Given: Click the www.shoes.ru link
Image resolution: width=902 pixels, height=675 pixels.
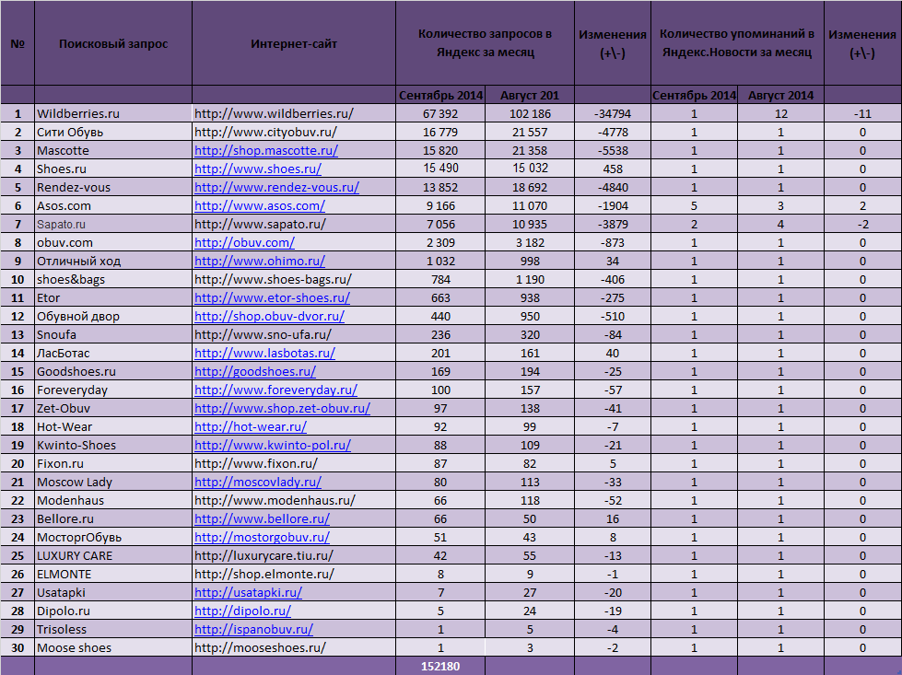Looking at the screenshot, I should click(258, 169).
